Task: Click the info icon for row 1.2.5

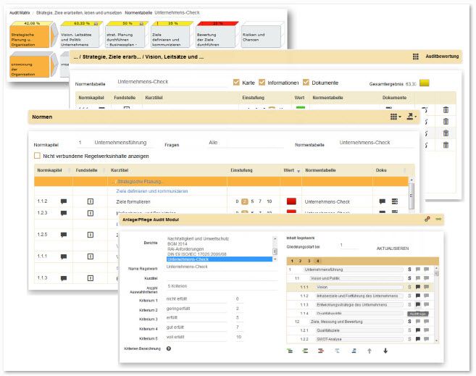Action: 91,235
